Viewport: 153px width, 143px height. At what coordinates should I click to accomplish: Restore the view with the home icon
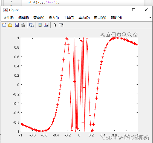click(x=135, y=35)
